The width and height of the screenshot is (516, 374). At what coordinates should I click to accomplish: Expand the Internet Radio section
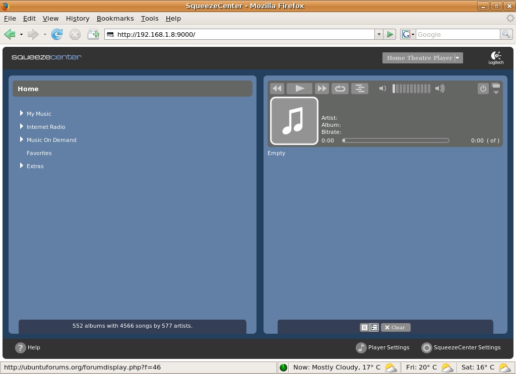click(22, 126)
